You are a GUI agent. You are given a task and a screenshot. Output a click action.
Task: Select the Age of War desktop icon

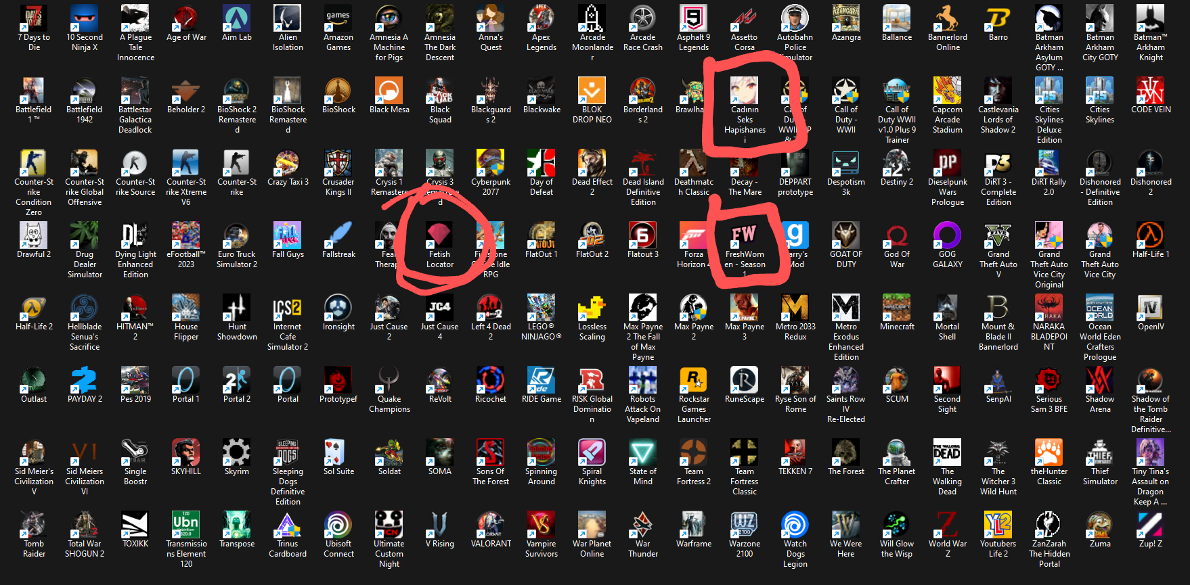tap(186, 18)
